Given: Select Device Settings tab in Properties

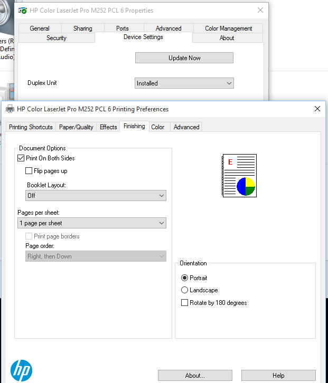Looking at the screenshot, I should coord(143,37).
